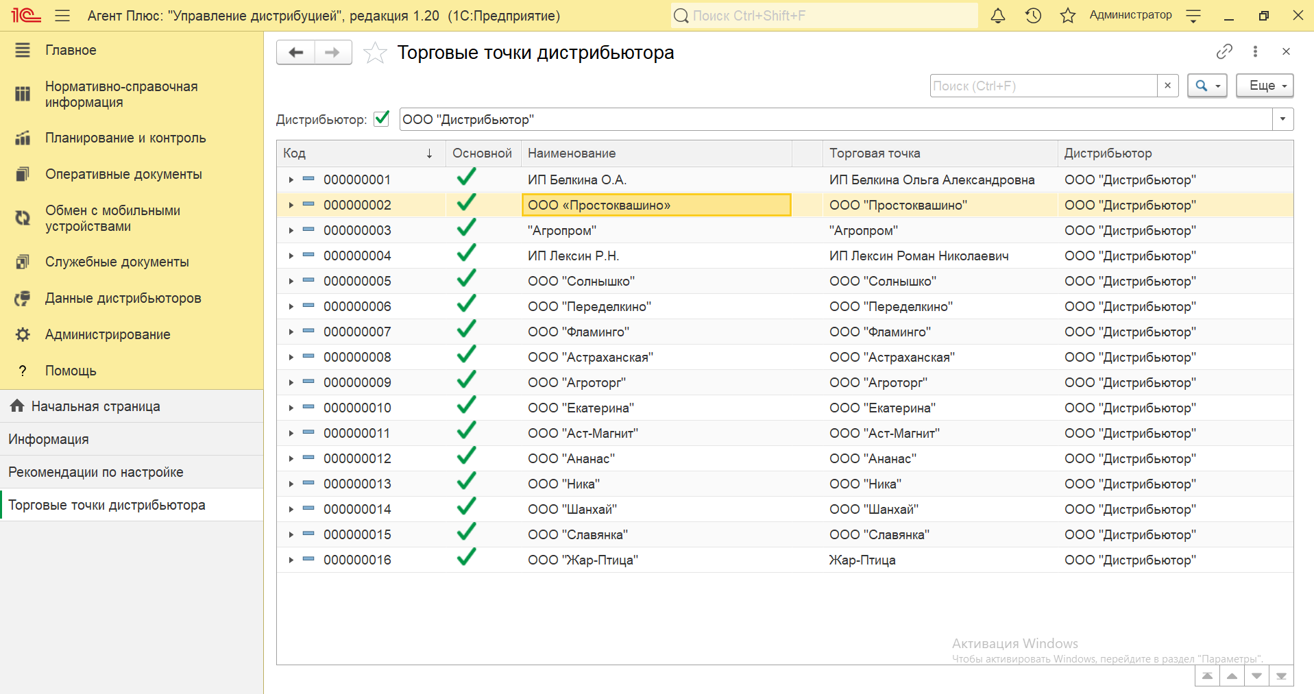The height and width of the screenshot is (694, 1314).
Task: Select Торговые точки дистрибьютора tab
Action: point(132,505)
